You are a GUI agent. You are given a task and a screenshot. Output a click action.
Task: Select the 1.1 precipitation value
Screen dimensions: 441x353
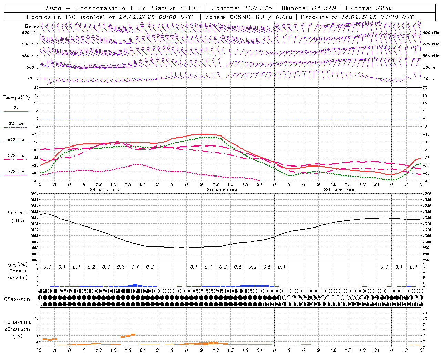point(135,267)
